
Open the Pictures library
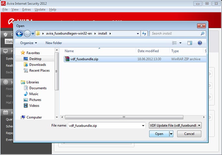coord(35,100)
